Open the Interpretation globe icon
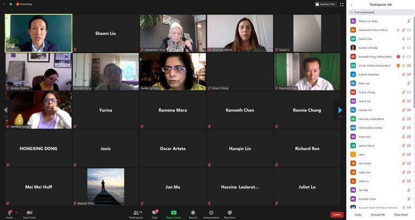This screenshot has width=415, height=220. click(211, 213)
